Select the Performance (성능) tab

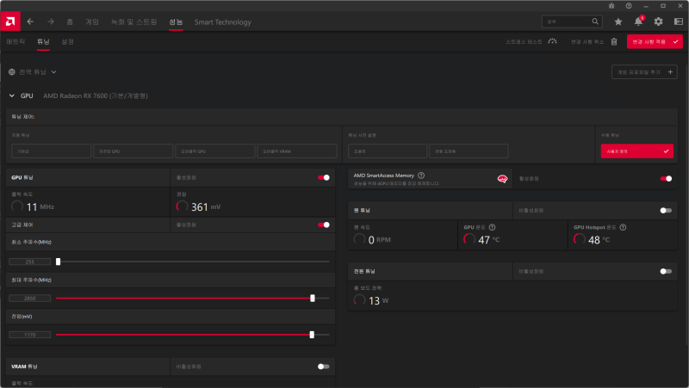pyautogui.click(x=176, y=22)
